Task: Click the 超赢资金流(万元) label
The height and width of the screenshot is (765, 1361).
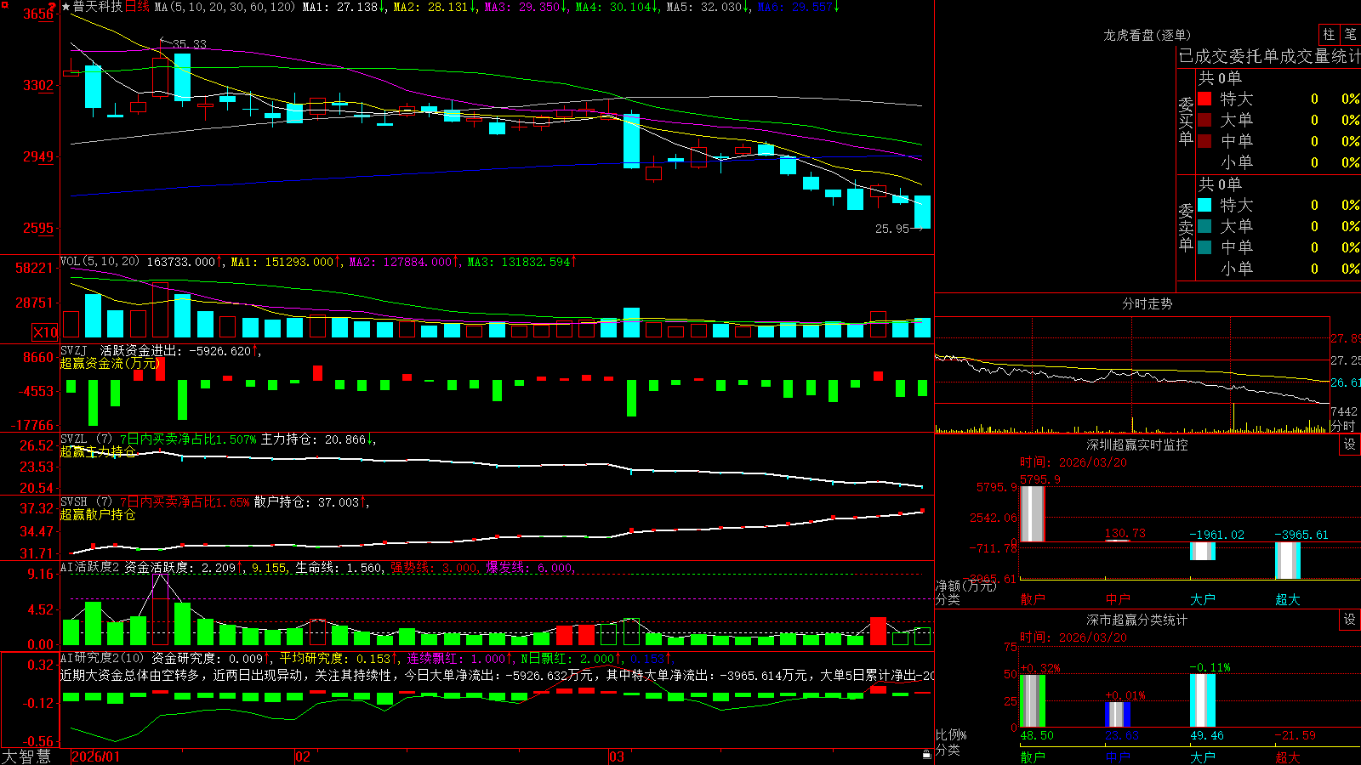Action: [110, 363]
